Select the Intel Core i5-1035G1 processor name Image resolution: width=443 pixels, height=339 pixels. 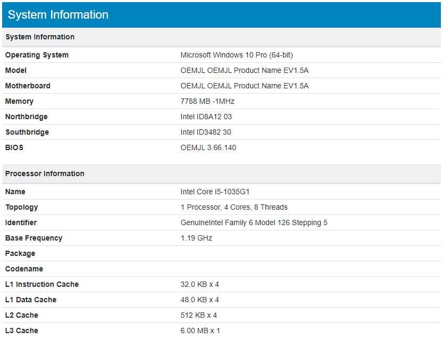coord(215,192)
